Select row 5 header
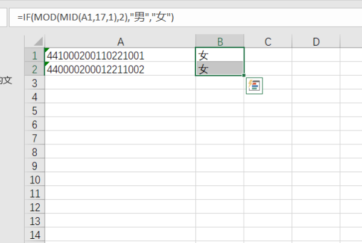362x243 pixels. (34, 111)
